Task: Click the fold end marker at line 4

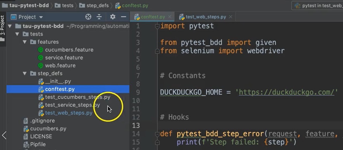Action: click(157, 51)
